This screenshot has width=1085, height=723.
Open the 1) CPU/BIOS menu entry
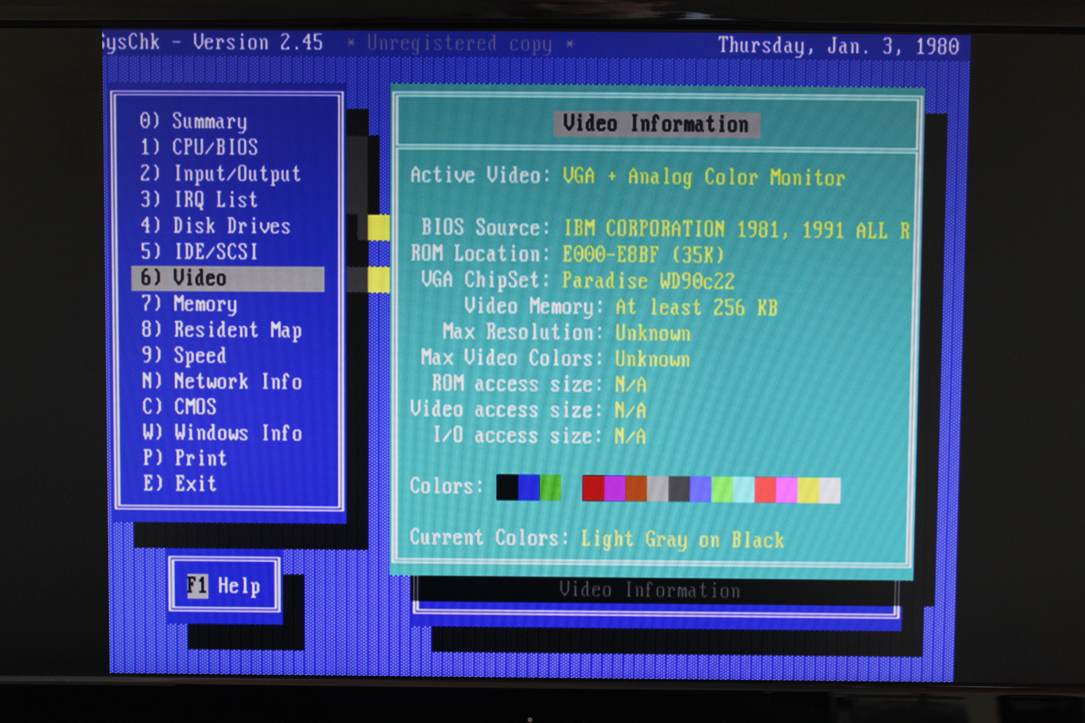pyautogui.click(x=199, y=147)
